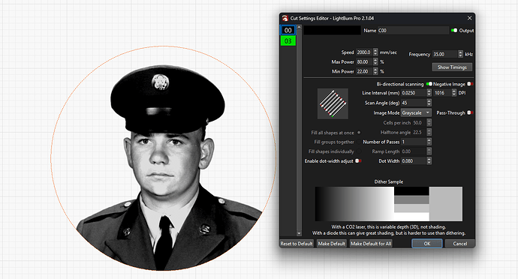Click the black layer color swatch
Screen dimensions: 518x279
[x=332, y=30]
